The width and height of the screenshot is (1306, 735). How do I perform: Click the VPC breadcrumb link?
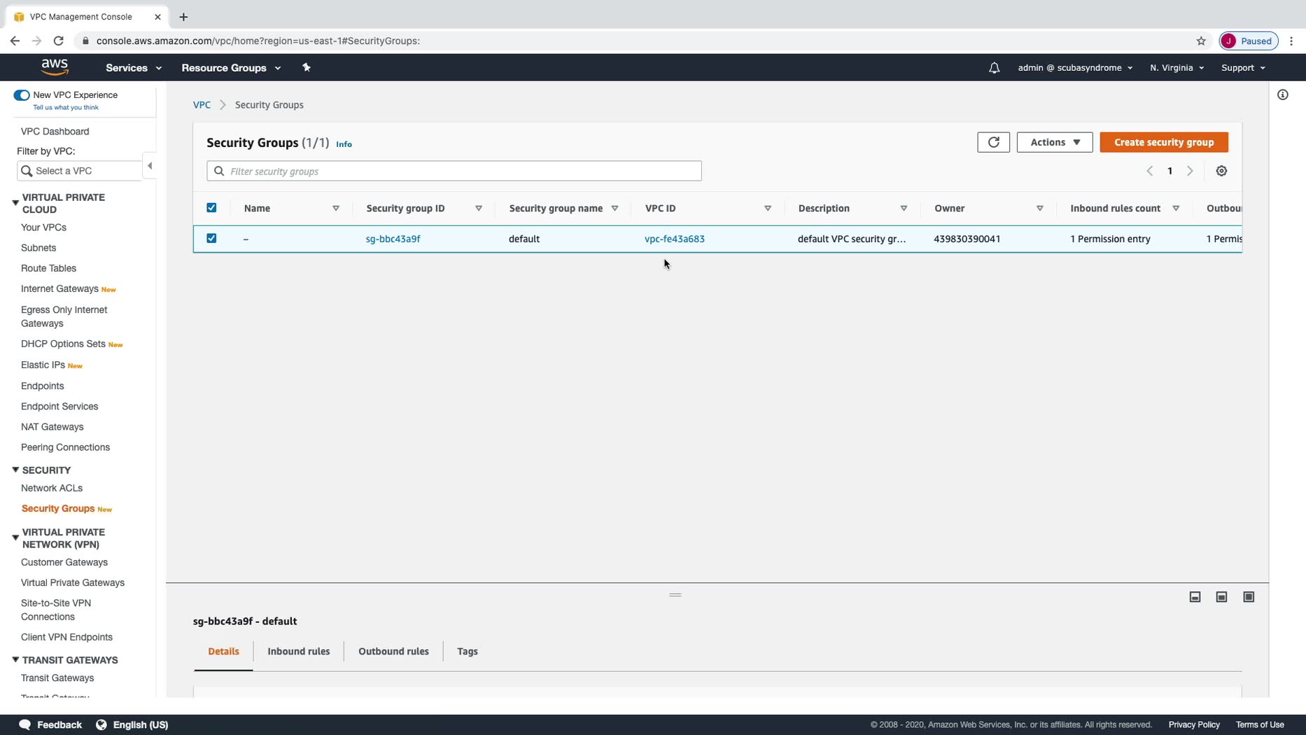[x=202, y=105]
